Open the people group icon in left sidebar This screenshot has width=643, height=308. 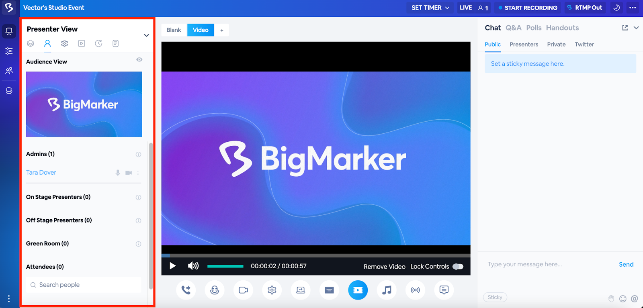coord(9,71)
